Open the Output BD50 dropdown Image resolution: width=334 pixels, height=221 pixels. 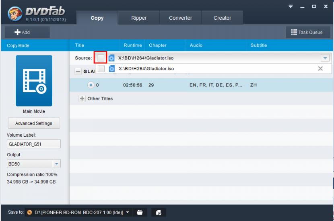(56, 164)
